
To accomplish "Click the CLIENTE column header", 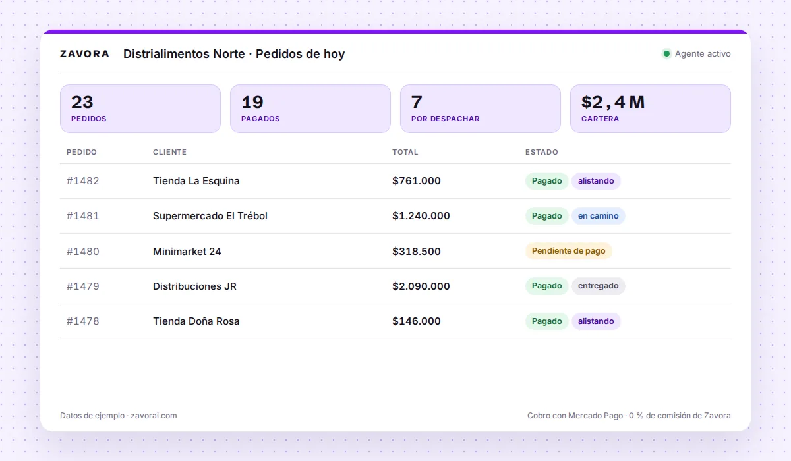I will coord(169,152).
